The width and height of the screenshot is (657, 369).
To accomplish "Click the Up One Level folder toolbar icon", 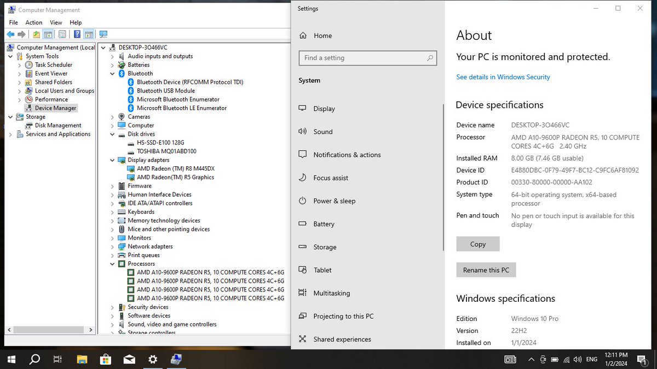I will click(36, 34).
